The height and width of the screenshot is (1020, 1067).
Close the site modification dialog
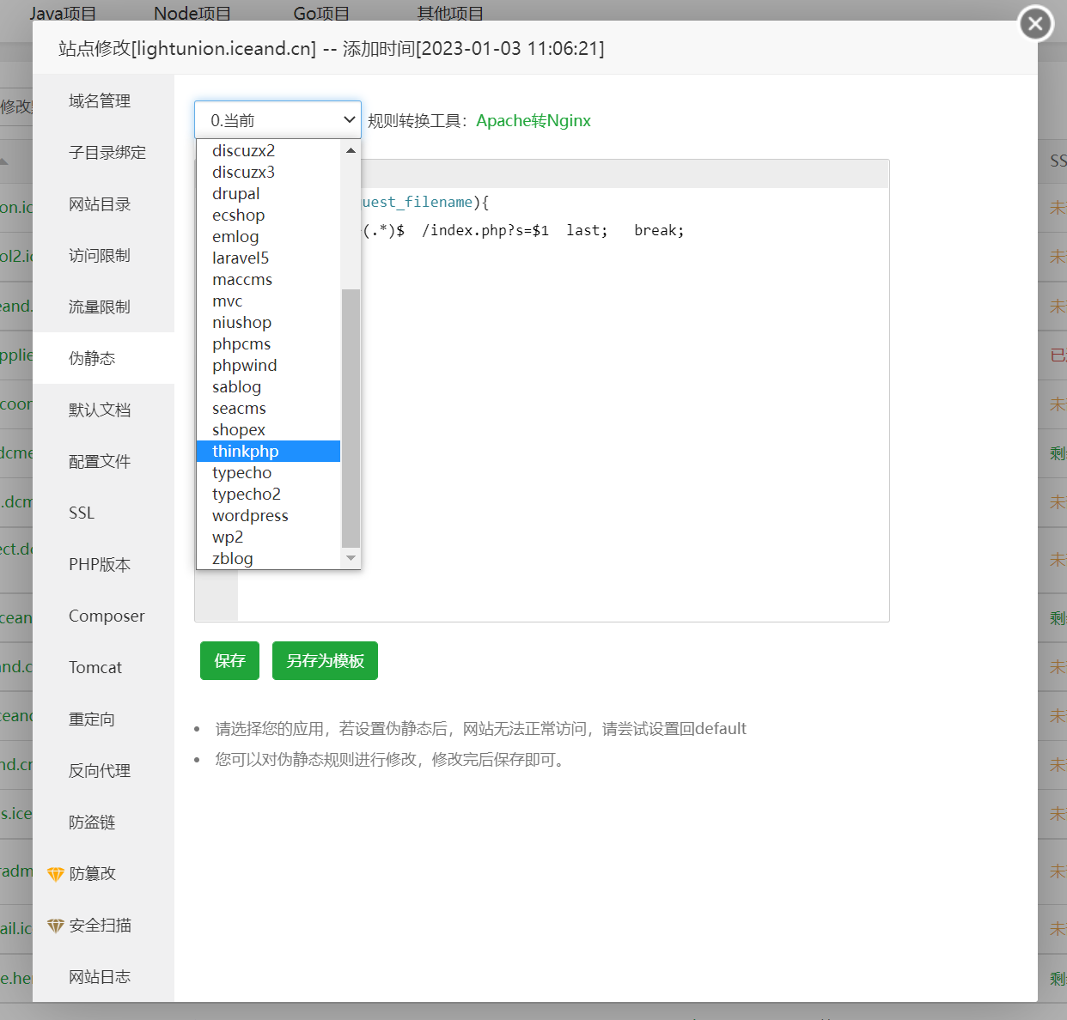pos(1035,23)
